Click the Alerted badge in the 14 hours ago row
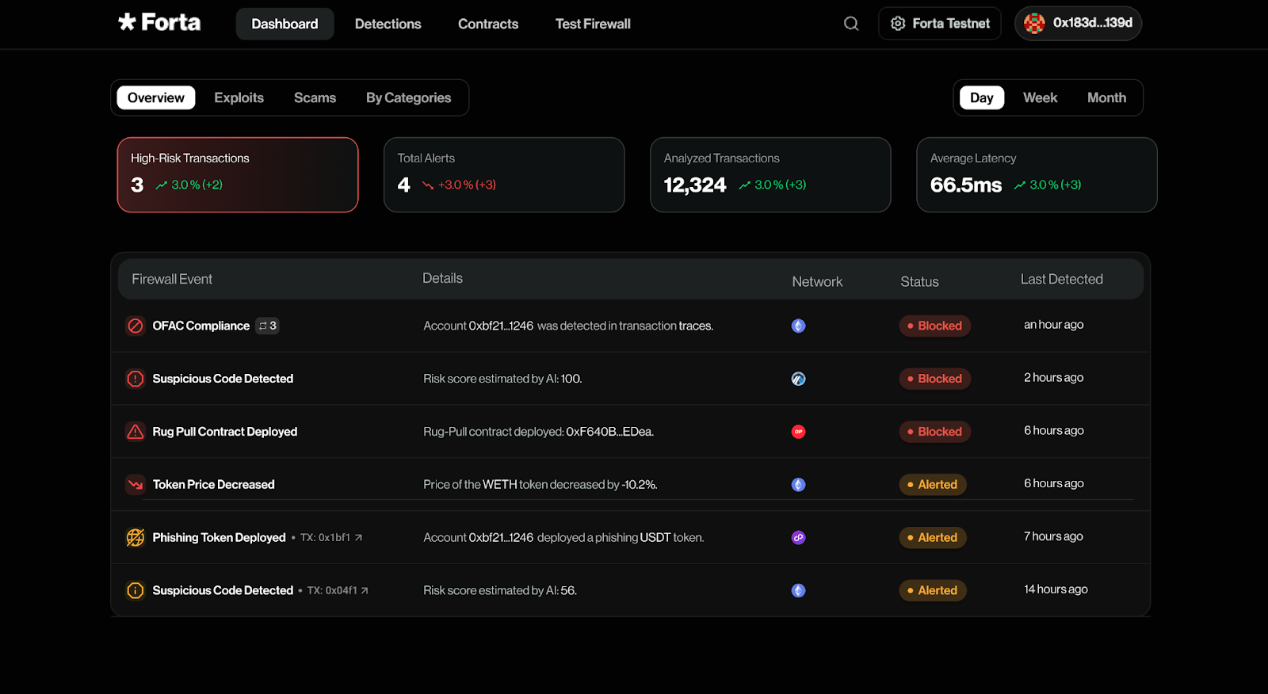1268x694 pixels. click(x=932, y=590)
